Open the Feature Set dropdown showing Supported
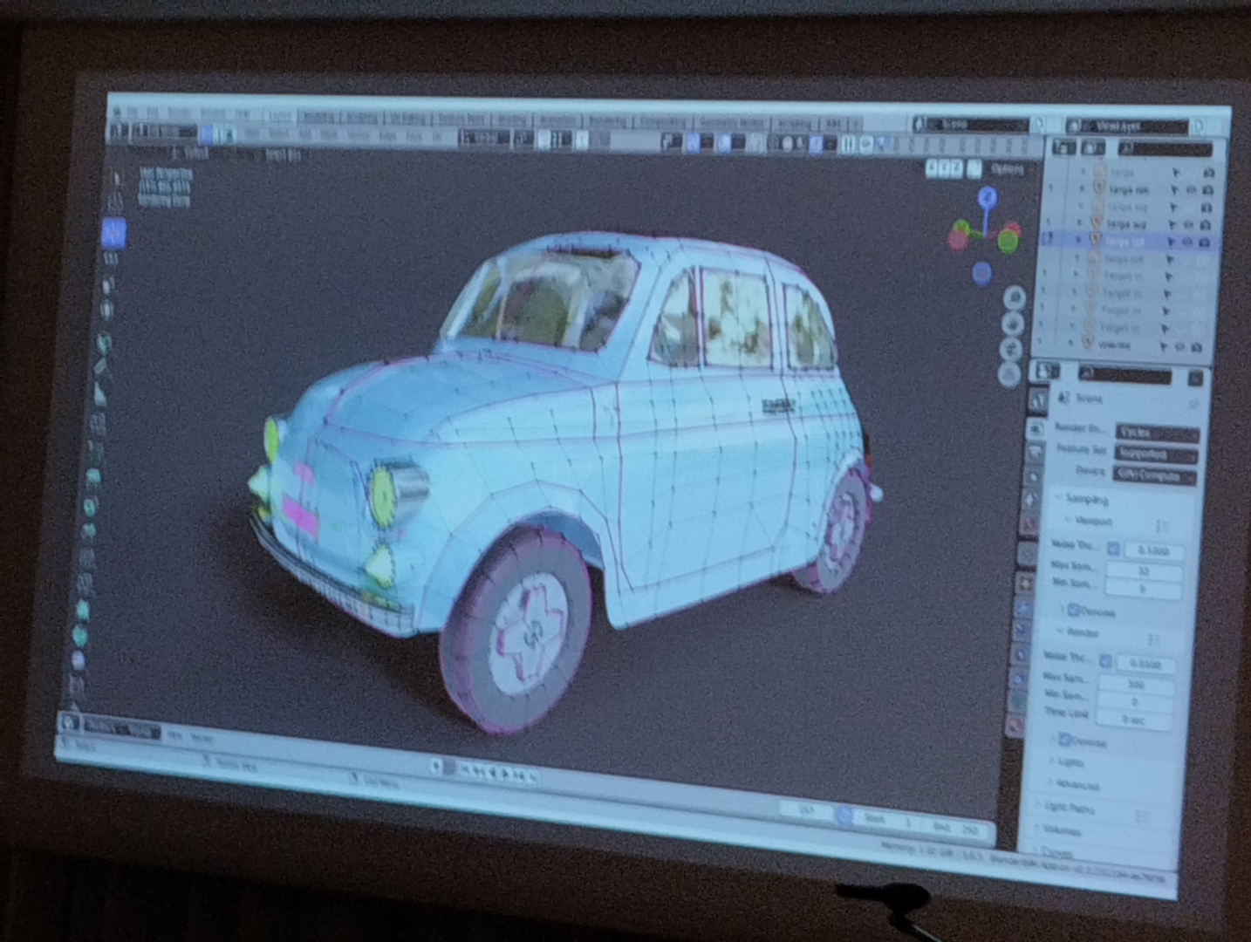Viewport: 1251px width, 942px height. pos(1156,454)
